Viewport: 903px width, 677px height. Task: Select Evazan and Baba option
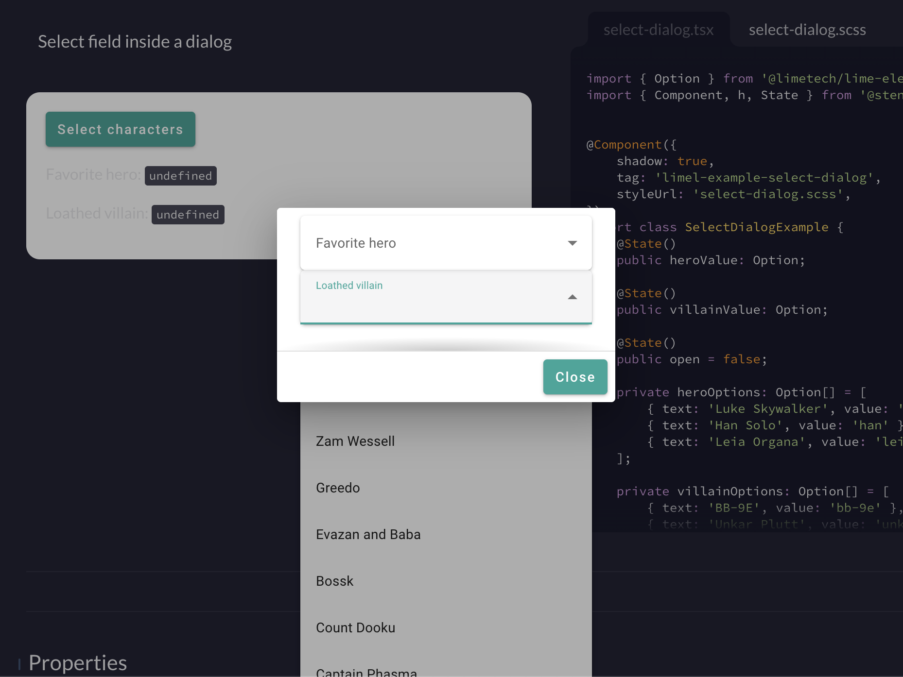tap(368, 534)
